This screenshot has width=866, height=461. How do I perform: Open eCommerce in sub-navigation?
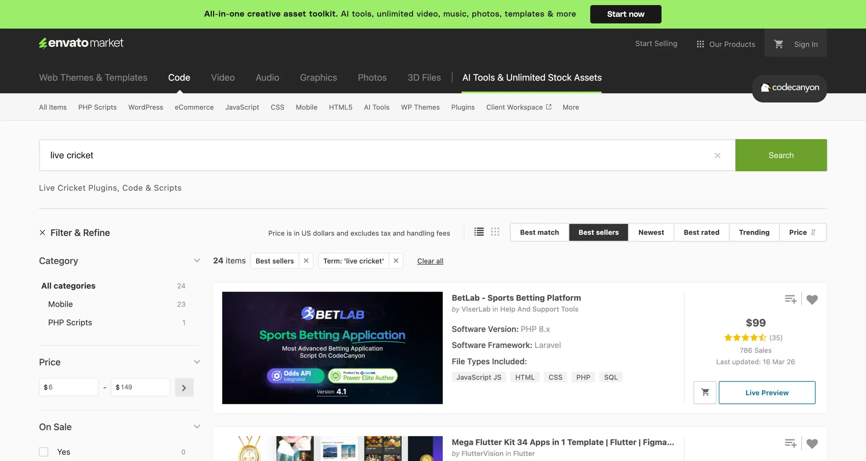tap(194, 107)
